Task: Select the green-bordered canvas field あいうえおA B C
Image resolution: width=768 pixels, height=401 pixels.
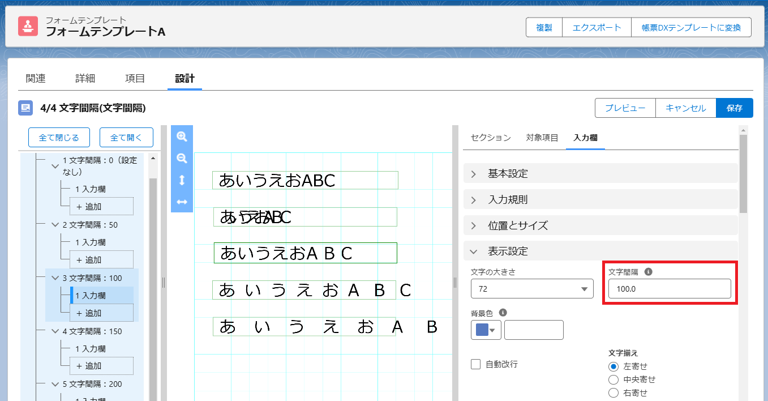Action: [306, 253]
